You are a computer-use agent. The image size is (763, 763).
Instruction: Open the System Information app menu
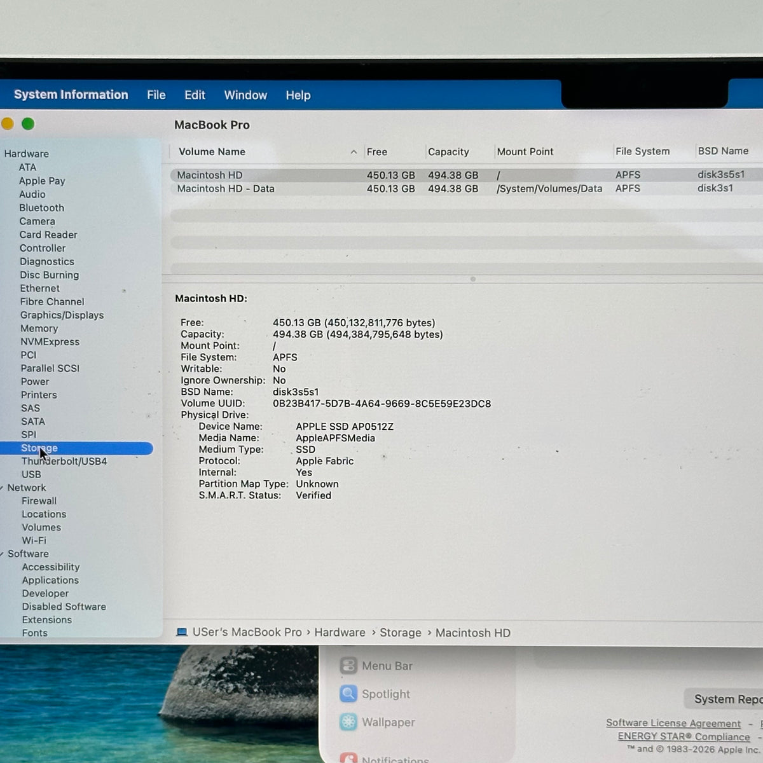[71, 95]
